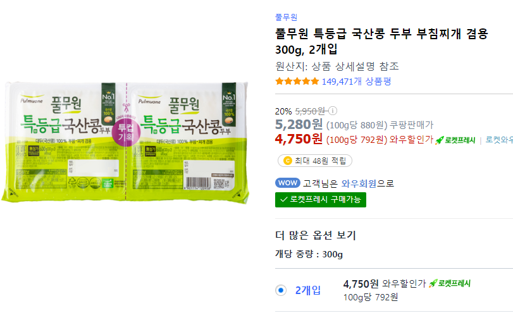Click the 로켓프레시 구매가능 green button
This screenshot has width=513, height=313.
coord(321,200)
